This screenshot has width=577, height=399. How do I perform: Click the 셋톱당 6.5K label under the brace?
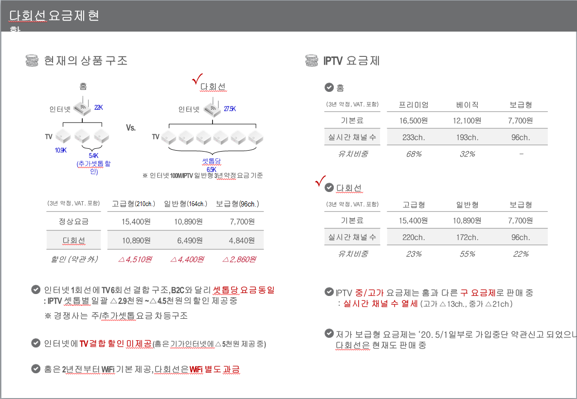(212, 165)
